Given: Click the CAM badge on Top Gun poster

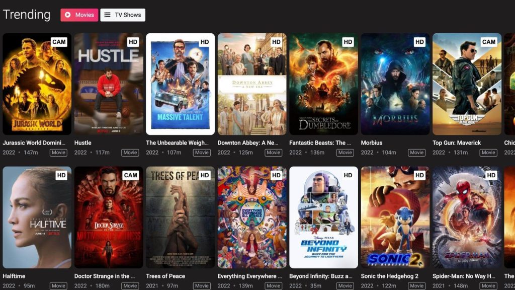Looking at the screenshot, I should pos(489,42).
